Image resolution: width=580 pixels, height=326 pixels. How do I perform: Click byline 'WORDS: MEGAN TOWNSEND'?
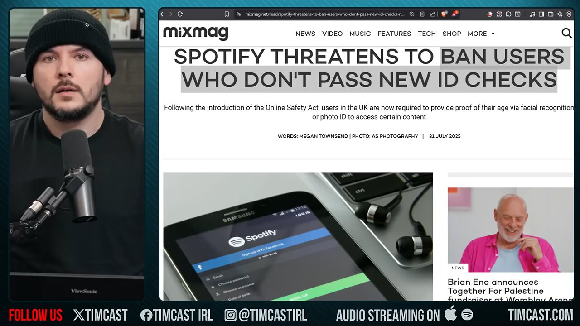point(313,136)
